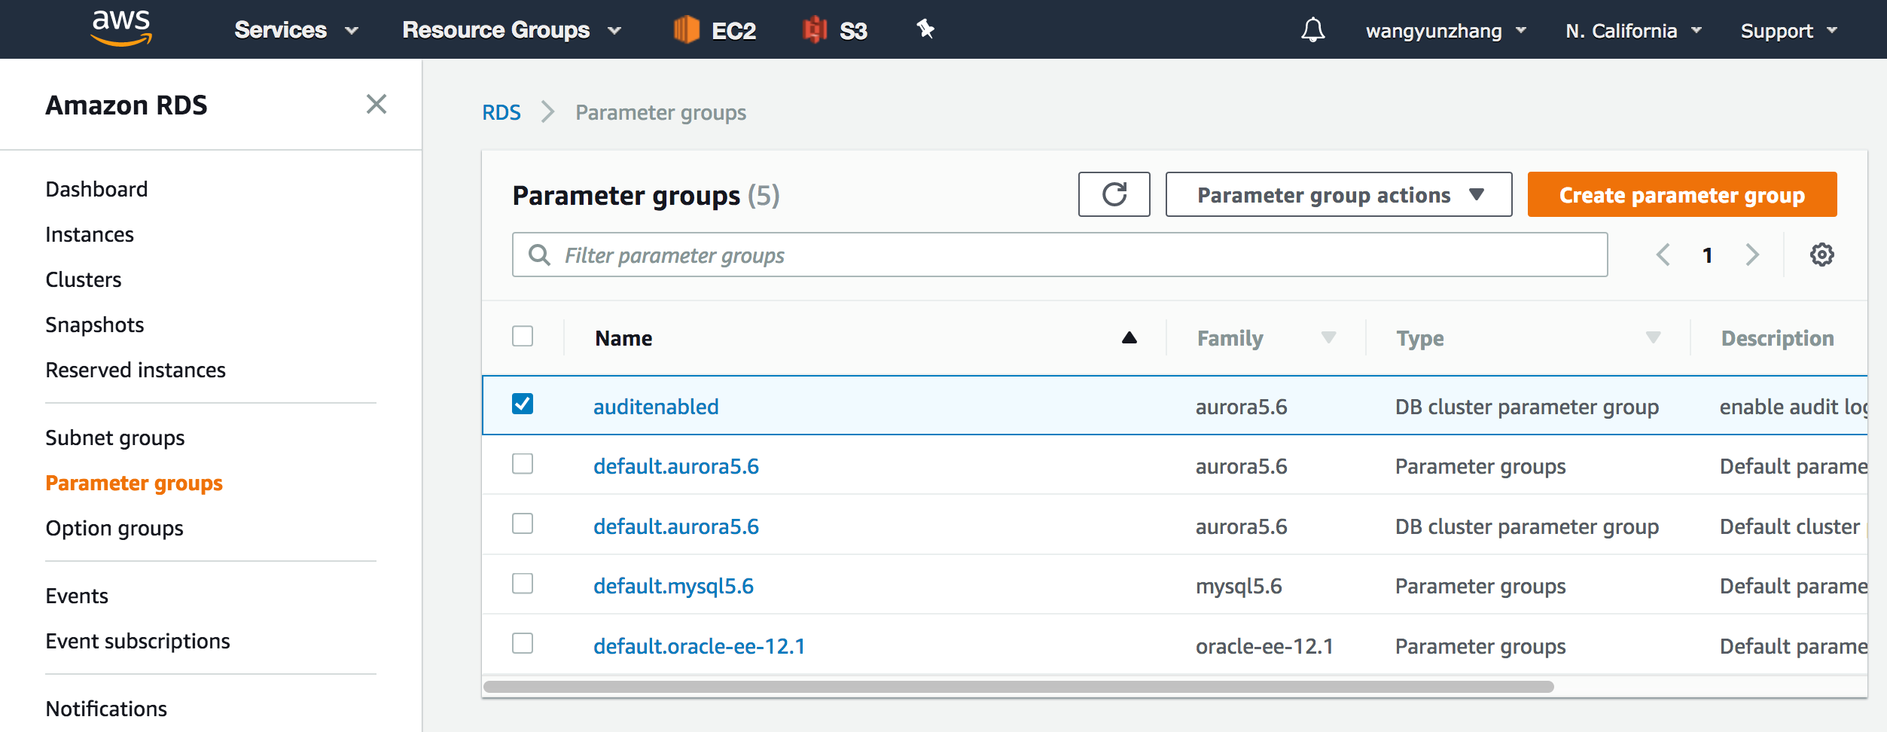Uncheck the auditenabled row checkbox

click(x=523, y=404)
